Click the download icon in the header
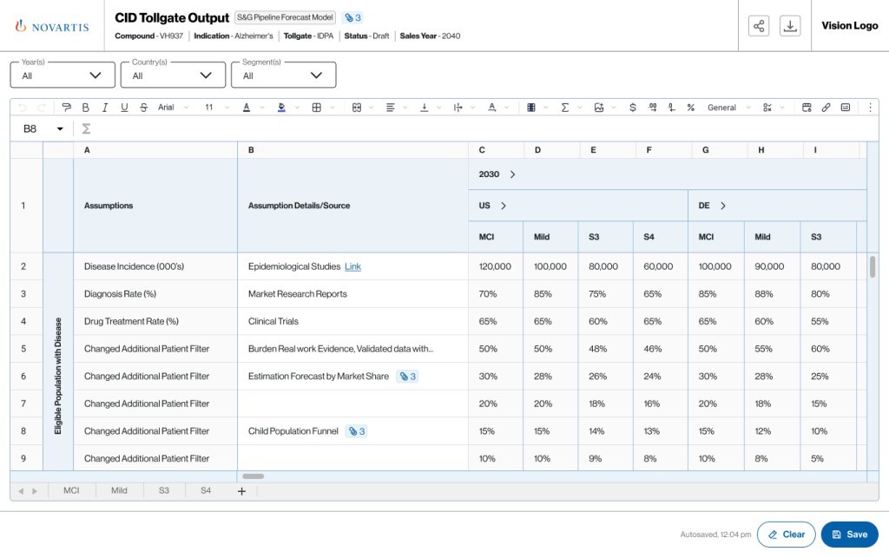This screenshot has height=558, width=889. (790, 26)
